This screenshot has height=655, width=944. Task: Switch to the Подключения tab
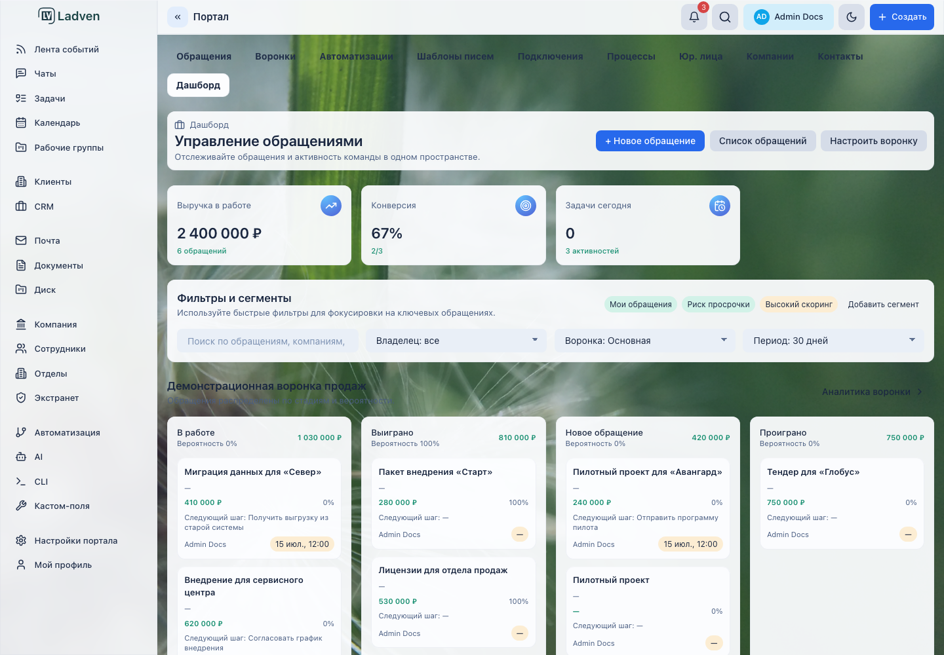tap(551, 56)
